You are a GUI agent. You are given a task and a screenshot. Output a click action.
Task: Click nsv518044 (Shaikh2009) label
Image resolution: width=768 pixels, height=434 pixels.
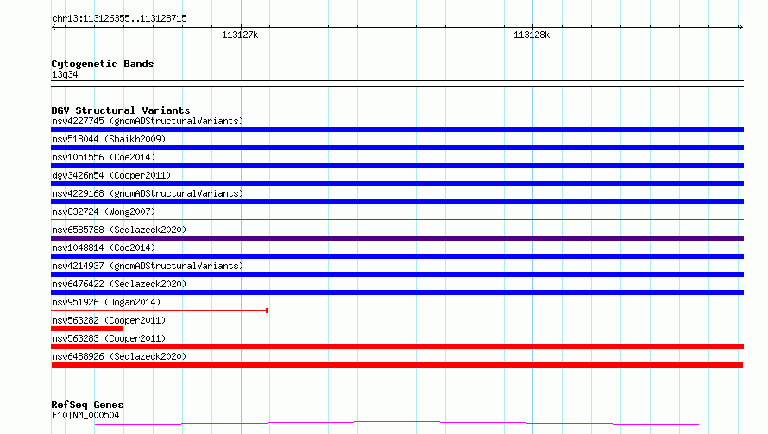109,139
